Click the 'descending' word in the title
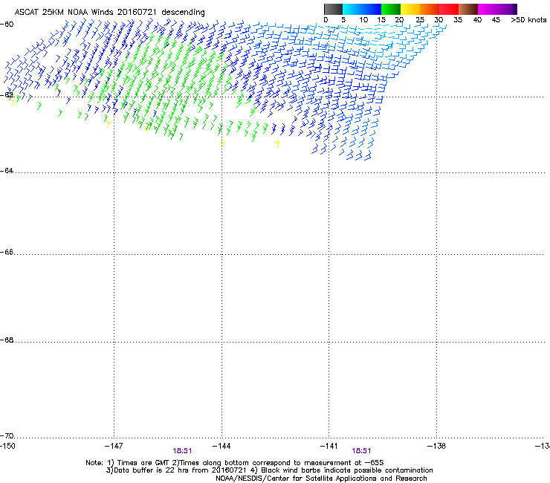This screenshot has height=483, width=550. coord(183,13)
